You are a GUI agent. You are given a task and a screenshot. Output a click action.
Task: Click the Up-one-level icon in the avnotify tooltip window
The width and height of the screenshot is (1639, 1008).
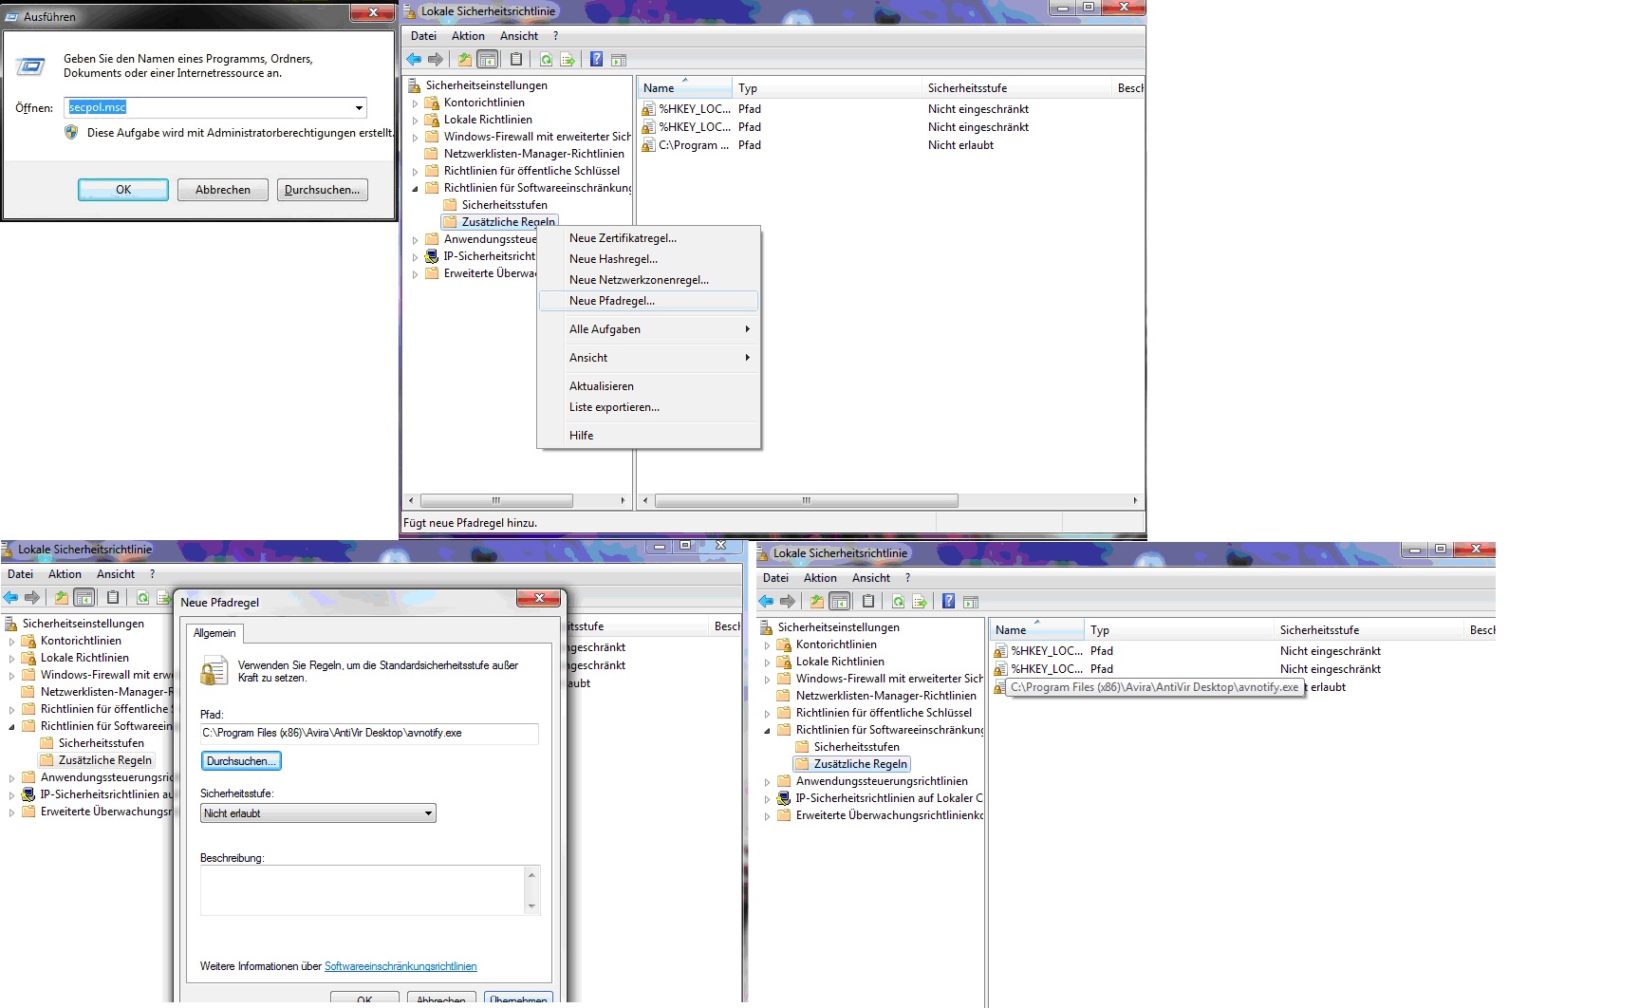point(816,602)
